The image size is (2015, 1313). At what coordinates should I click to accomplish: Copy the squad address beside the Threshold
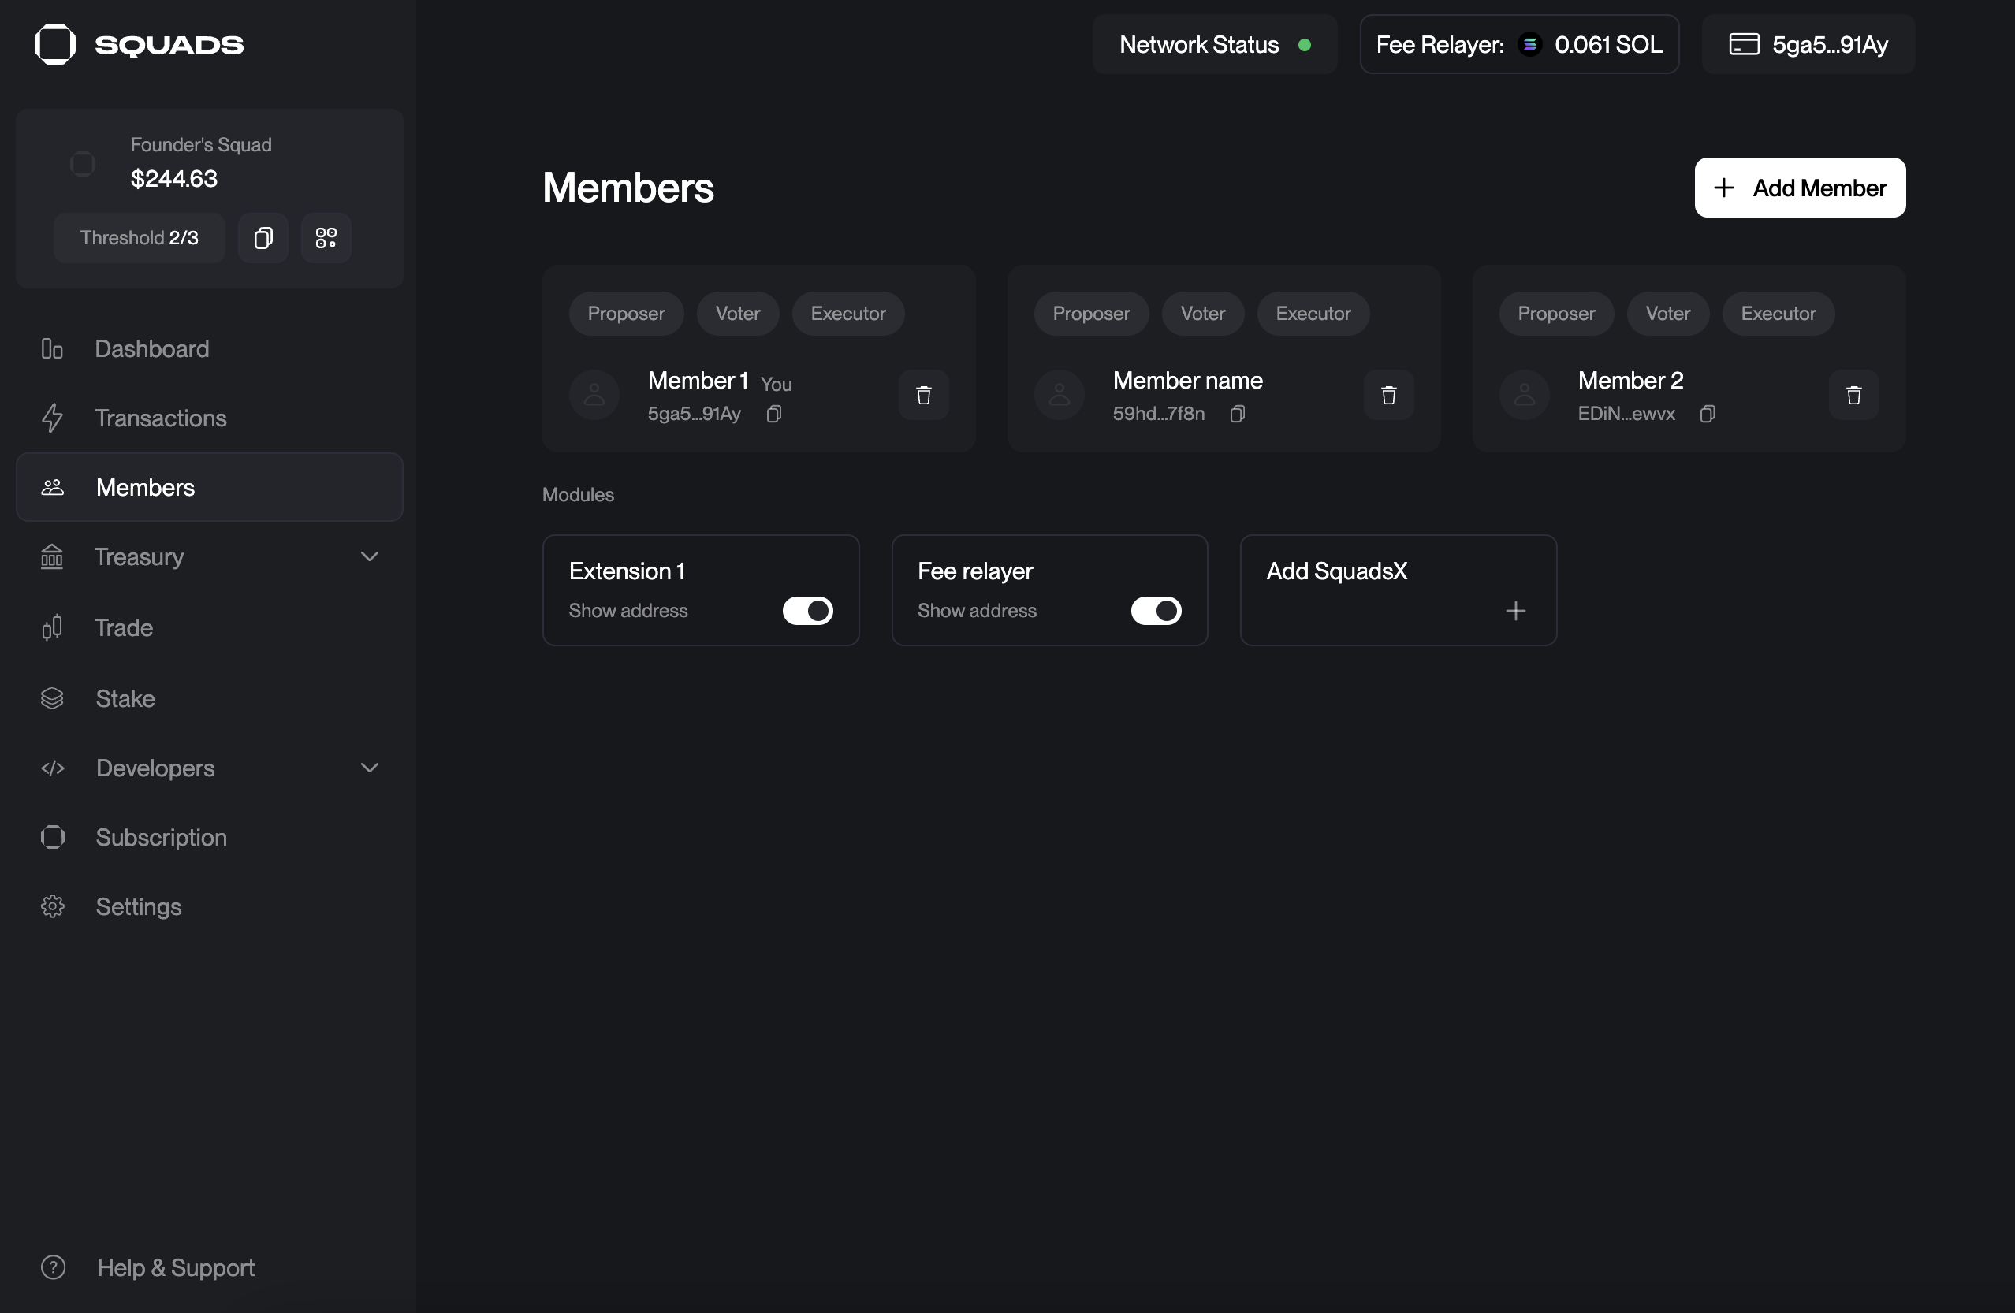click(x=263, y=238)
